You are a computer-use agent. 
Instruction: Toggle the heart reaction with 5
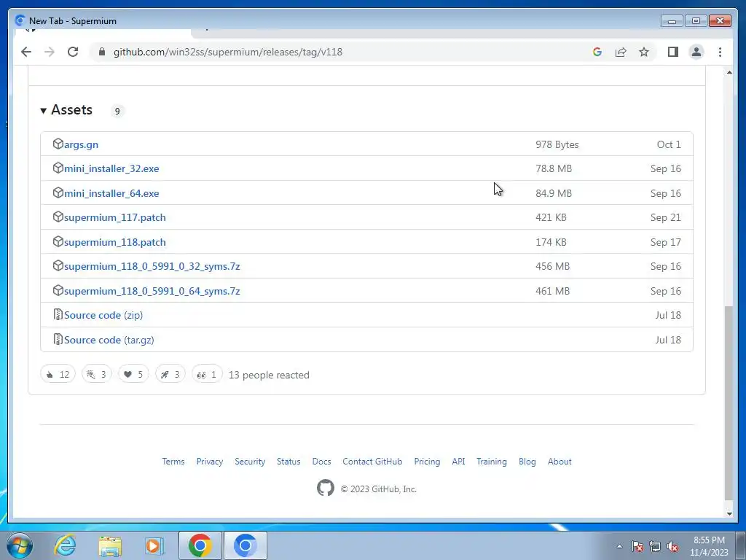coord(133,374)
